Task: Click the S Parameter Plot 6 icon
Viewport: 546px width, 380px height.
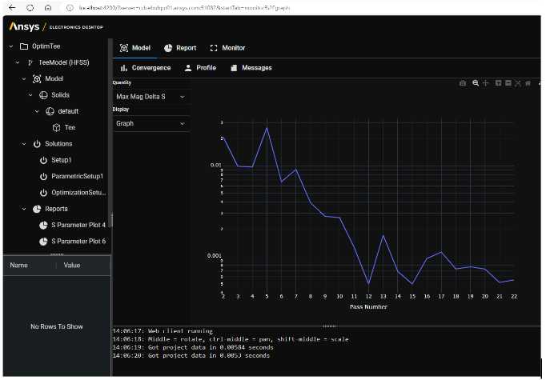Action: [43, 242]
